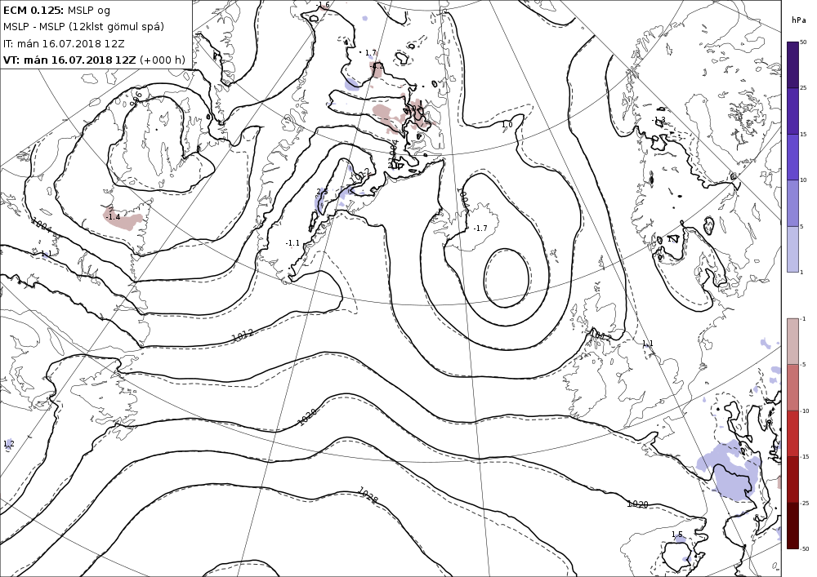
Task: Pick the violet 10–15 hPa legend band
Action: pyautogui.click(x=792, y=158)
